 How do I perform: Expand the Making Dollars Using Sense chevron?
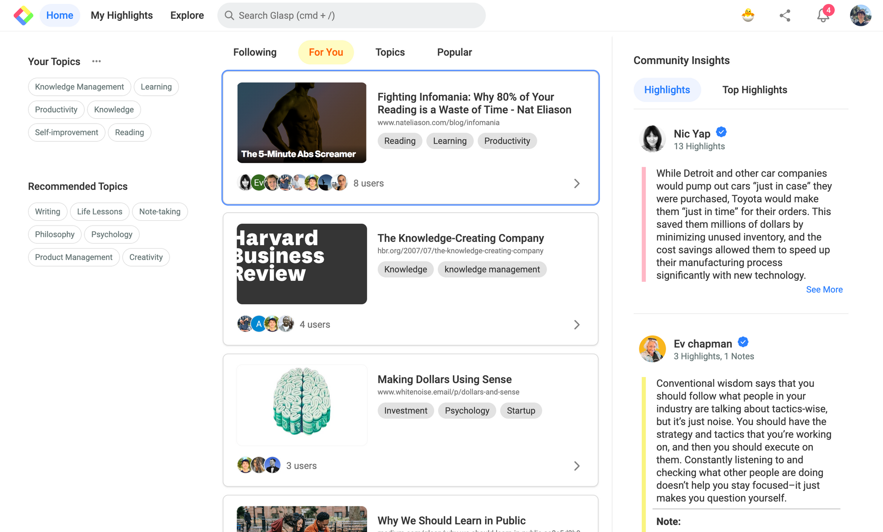(x=577, y=466)
